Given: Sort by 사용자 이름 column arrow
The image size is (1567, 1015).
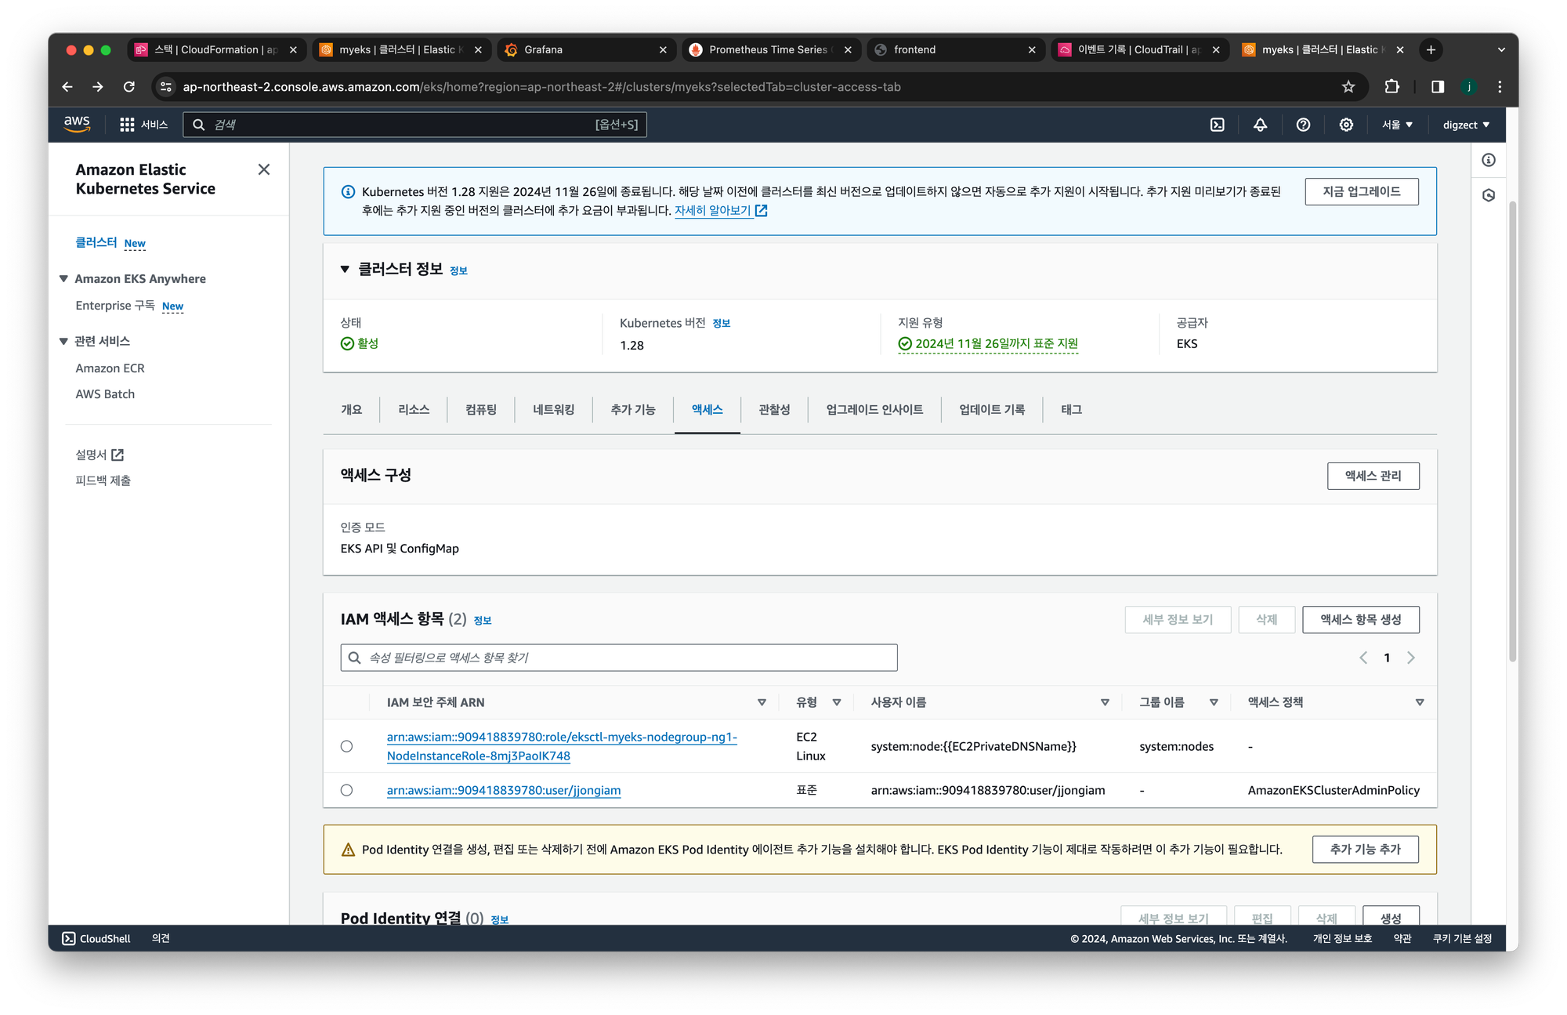Looking at the screenshot, I should coord(1105,702).
